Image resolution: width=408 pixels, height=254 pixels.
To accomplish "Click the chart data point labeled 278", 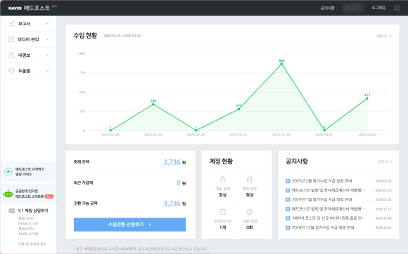I will (x=239, y=109).
